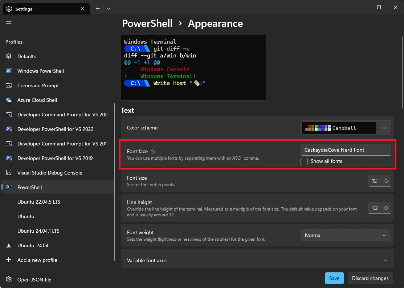
Task: Click the Save button
Action: (334, 278)
